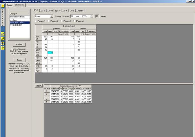This screenshot has height=137, width=195.
Task: Select the Раздел 2 radio button
Action: click(x=49, y=21)
